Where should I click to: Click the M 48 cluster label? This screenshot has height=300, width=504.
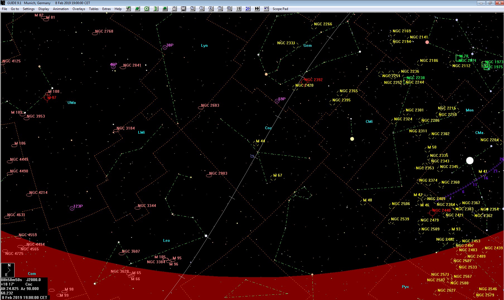(x=368, y=200)
